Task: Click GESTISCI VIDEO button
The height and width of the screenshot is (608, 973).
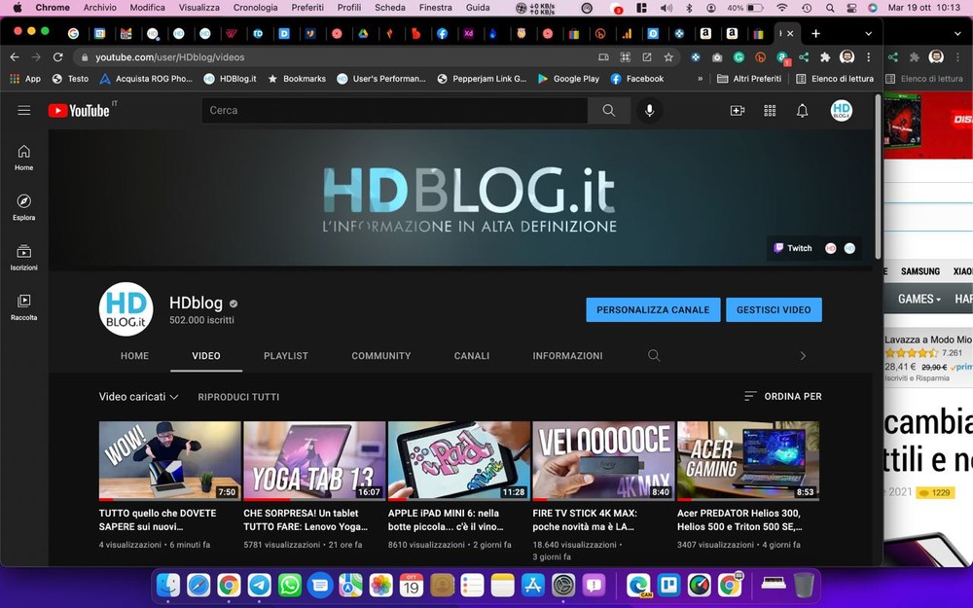Action: coord(774,309)
